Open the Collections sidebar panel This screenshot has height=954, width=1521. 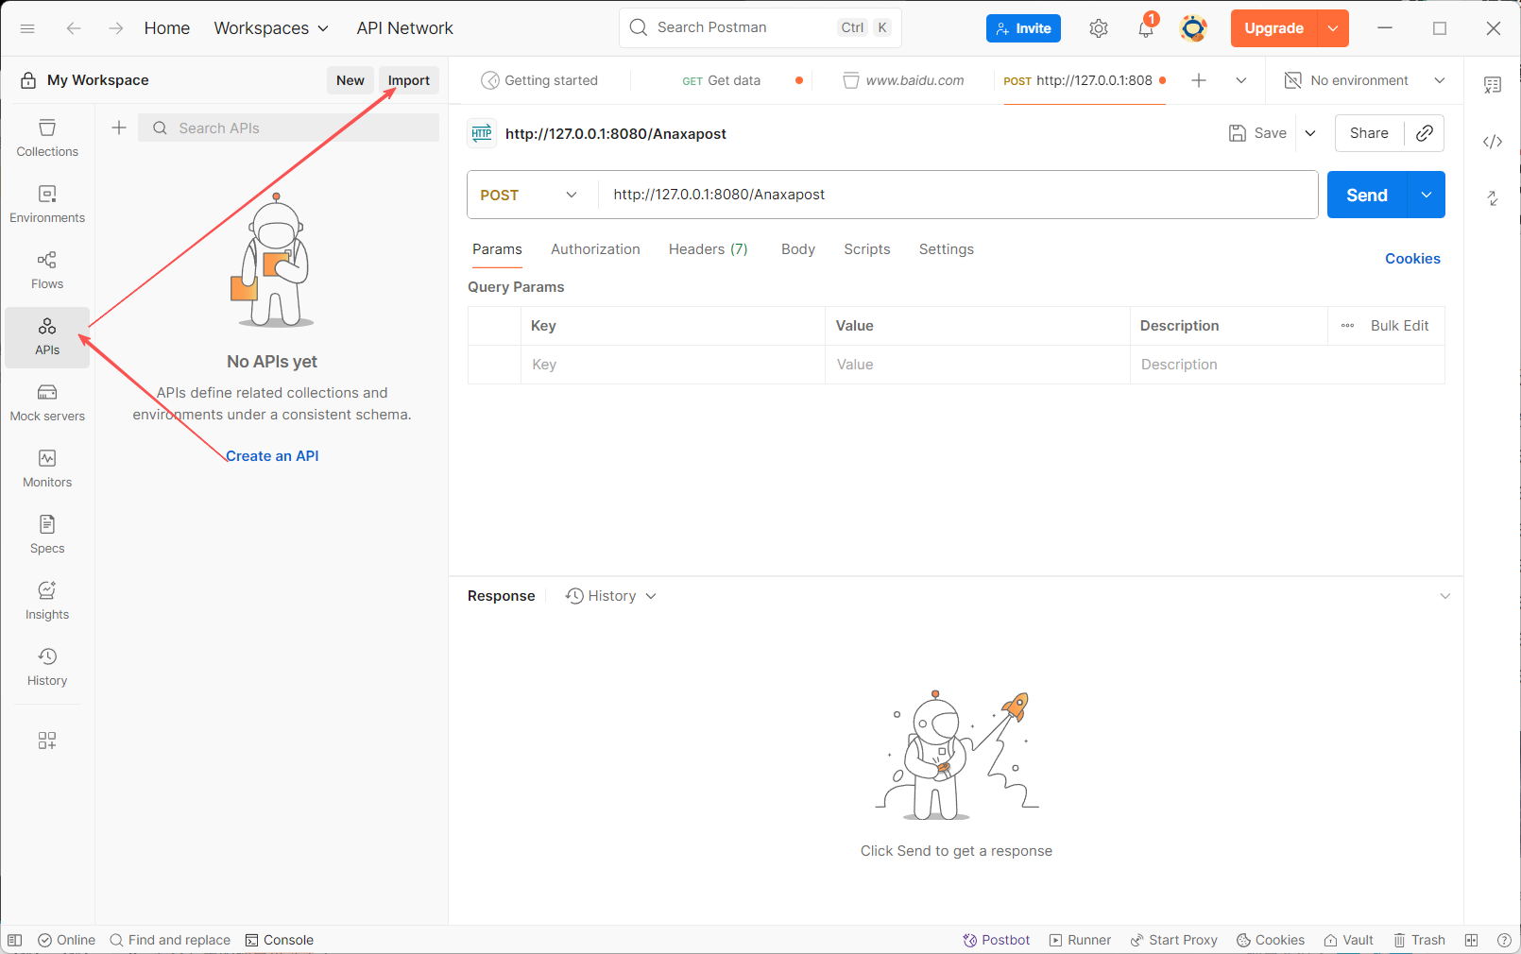pyautogui.click(x=47, y=138)
